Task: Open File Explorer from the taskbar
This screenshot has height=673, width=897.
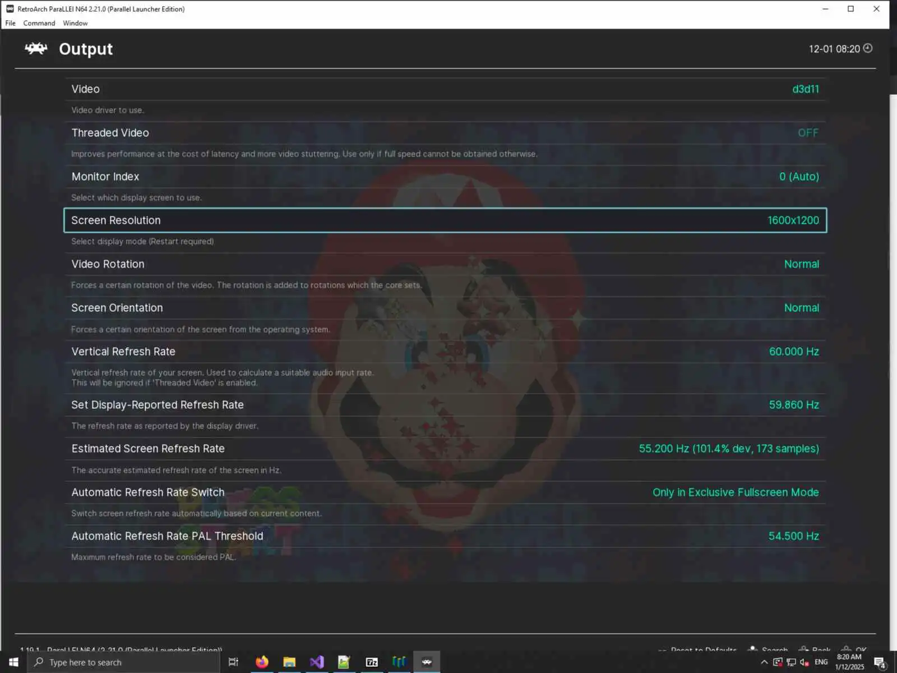Action: (289, 662)
